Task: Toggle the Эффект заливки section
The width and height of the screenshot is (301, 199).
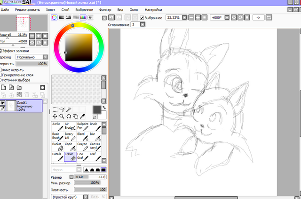Action: 0,51
